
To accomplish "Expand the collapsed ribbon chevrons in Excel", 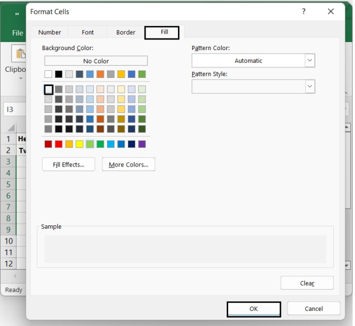I will coord(17,14).
